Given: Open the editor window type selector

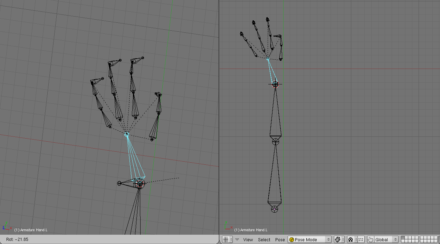Looking at the screenshot, I should coord(227,240).
